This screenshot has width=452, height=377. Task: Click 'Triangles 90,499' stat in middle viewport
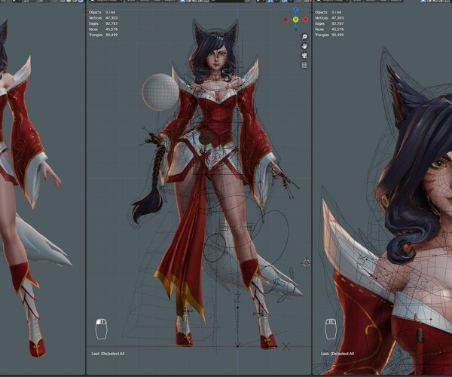pos(103,35)
